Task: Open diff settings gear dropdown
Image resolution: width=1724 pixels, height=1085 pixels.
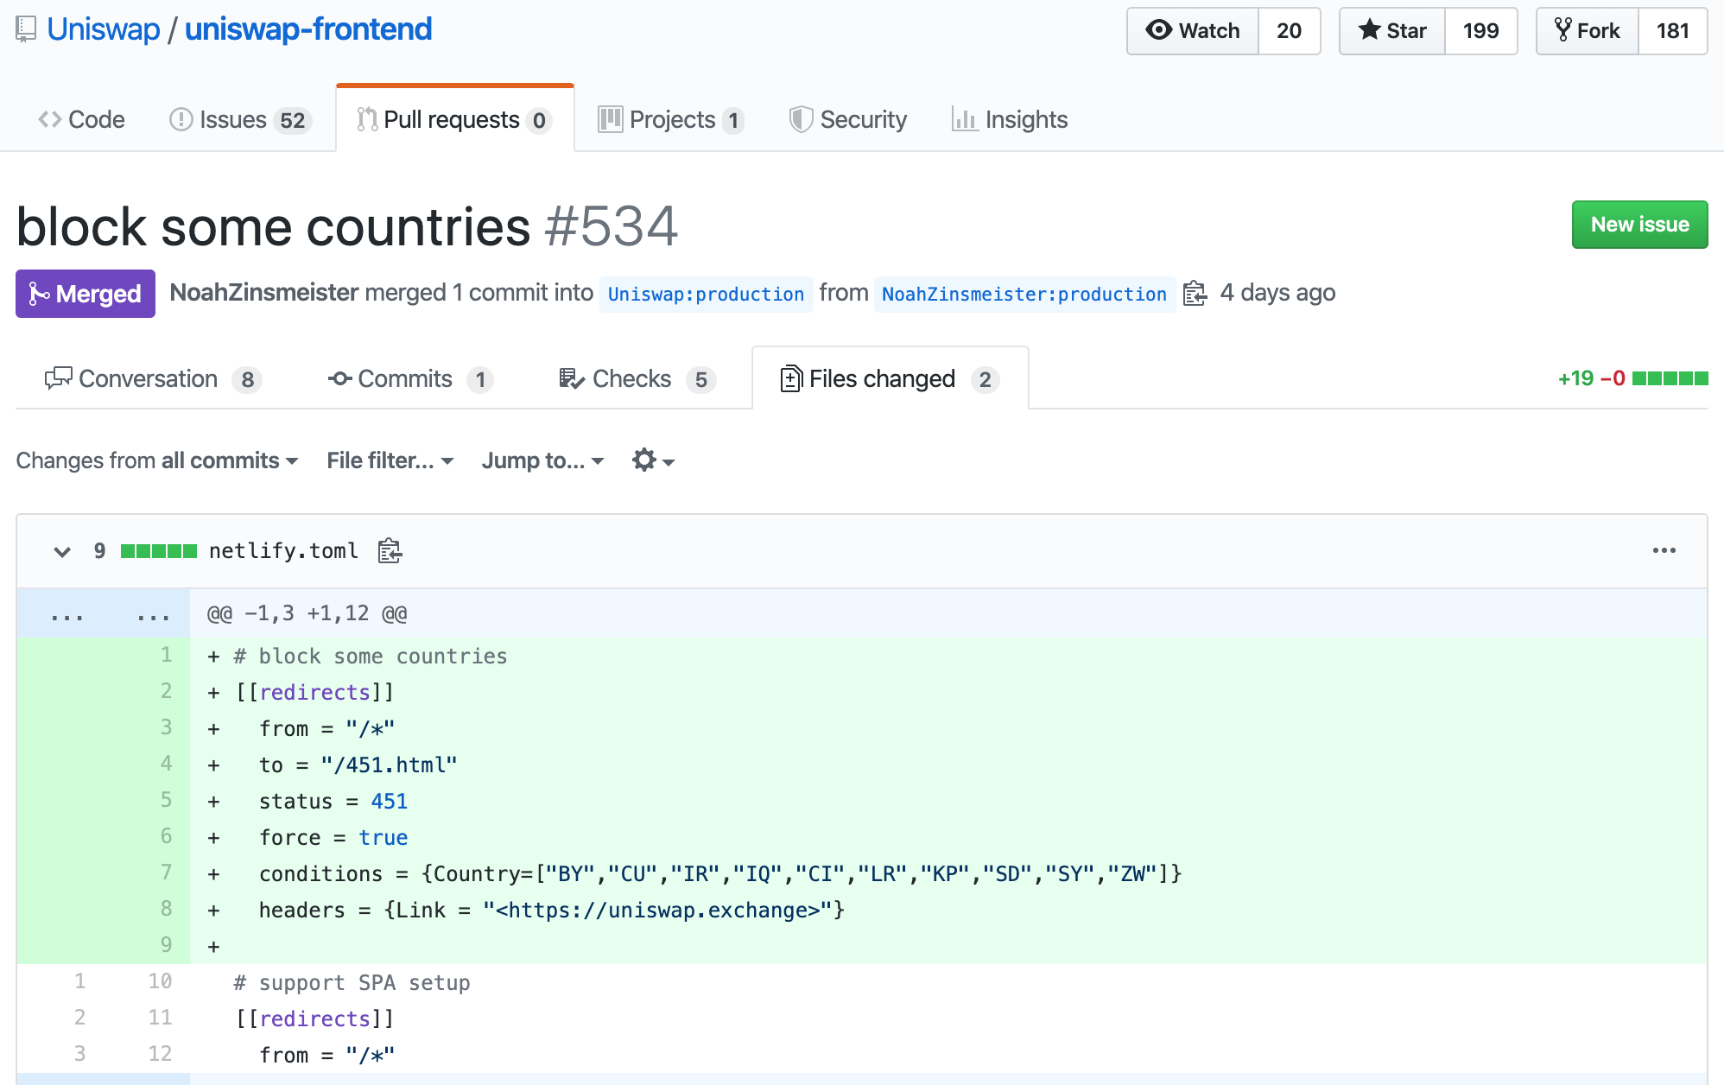Action: coord(653,460)
